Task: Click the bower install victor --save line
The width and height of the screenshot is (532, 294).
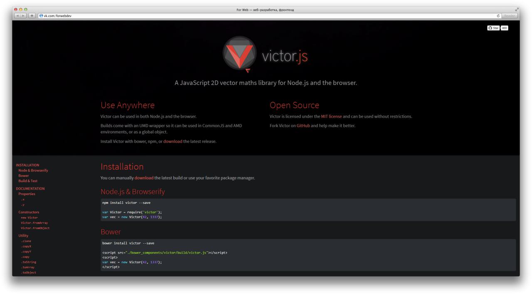Action: [128, 243]
